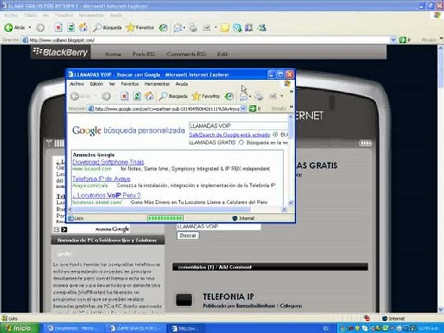Click the Stop icon in main browser toolbar

58,27
